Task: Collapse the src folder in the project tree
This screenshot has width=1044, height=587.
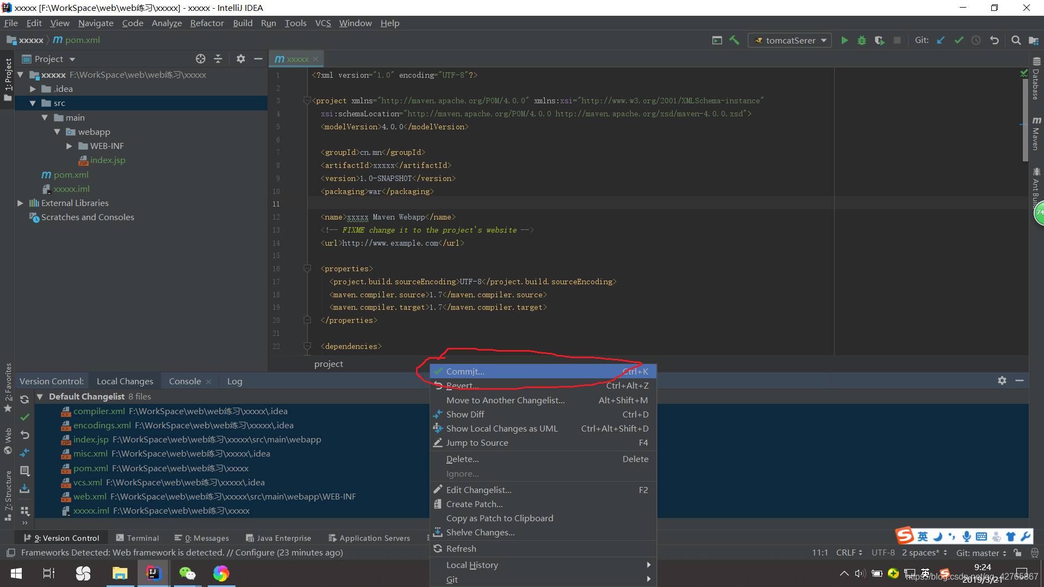Action: (x=33, y=103)
